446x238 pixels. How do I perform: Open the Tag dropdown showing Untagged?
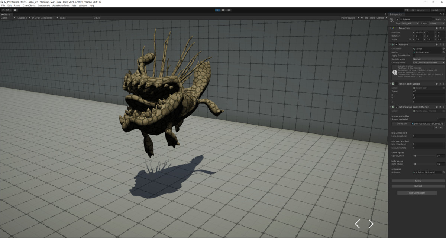point(408,23)
